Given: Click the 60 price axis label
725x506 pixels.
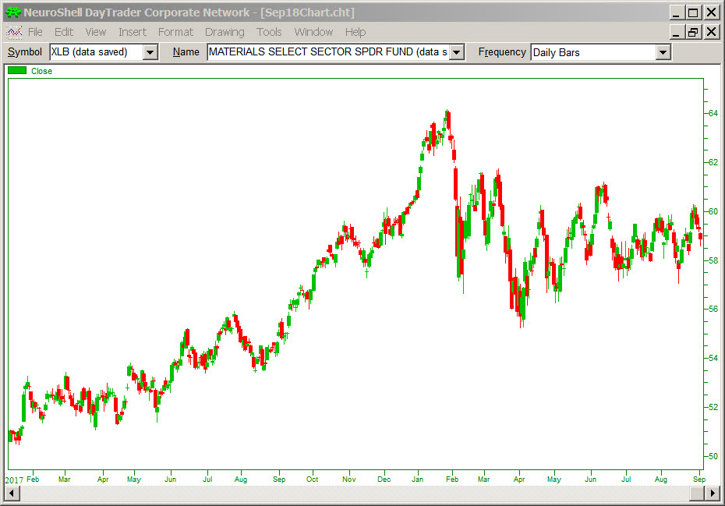Looking at the screenshot, I should pyautogui.click(x=713, y=211).
